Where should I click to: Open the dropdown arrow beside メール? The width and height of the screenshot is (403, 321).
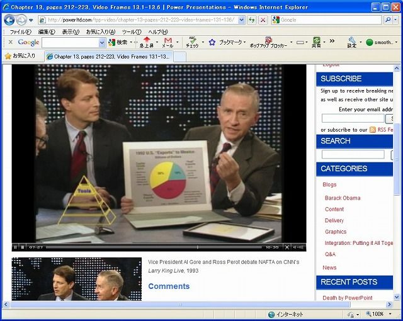(x=178, y=42)
